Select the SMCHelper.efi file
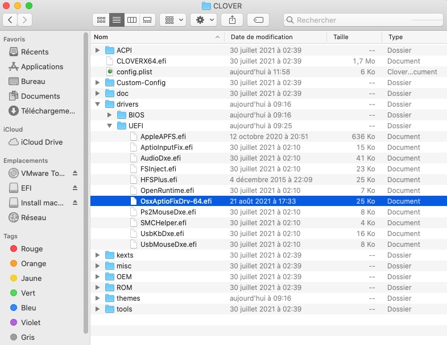This screenshot has height=345, width=447. (x=268, y=223)
